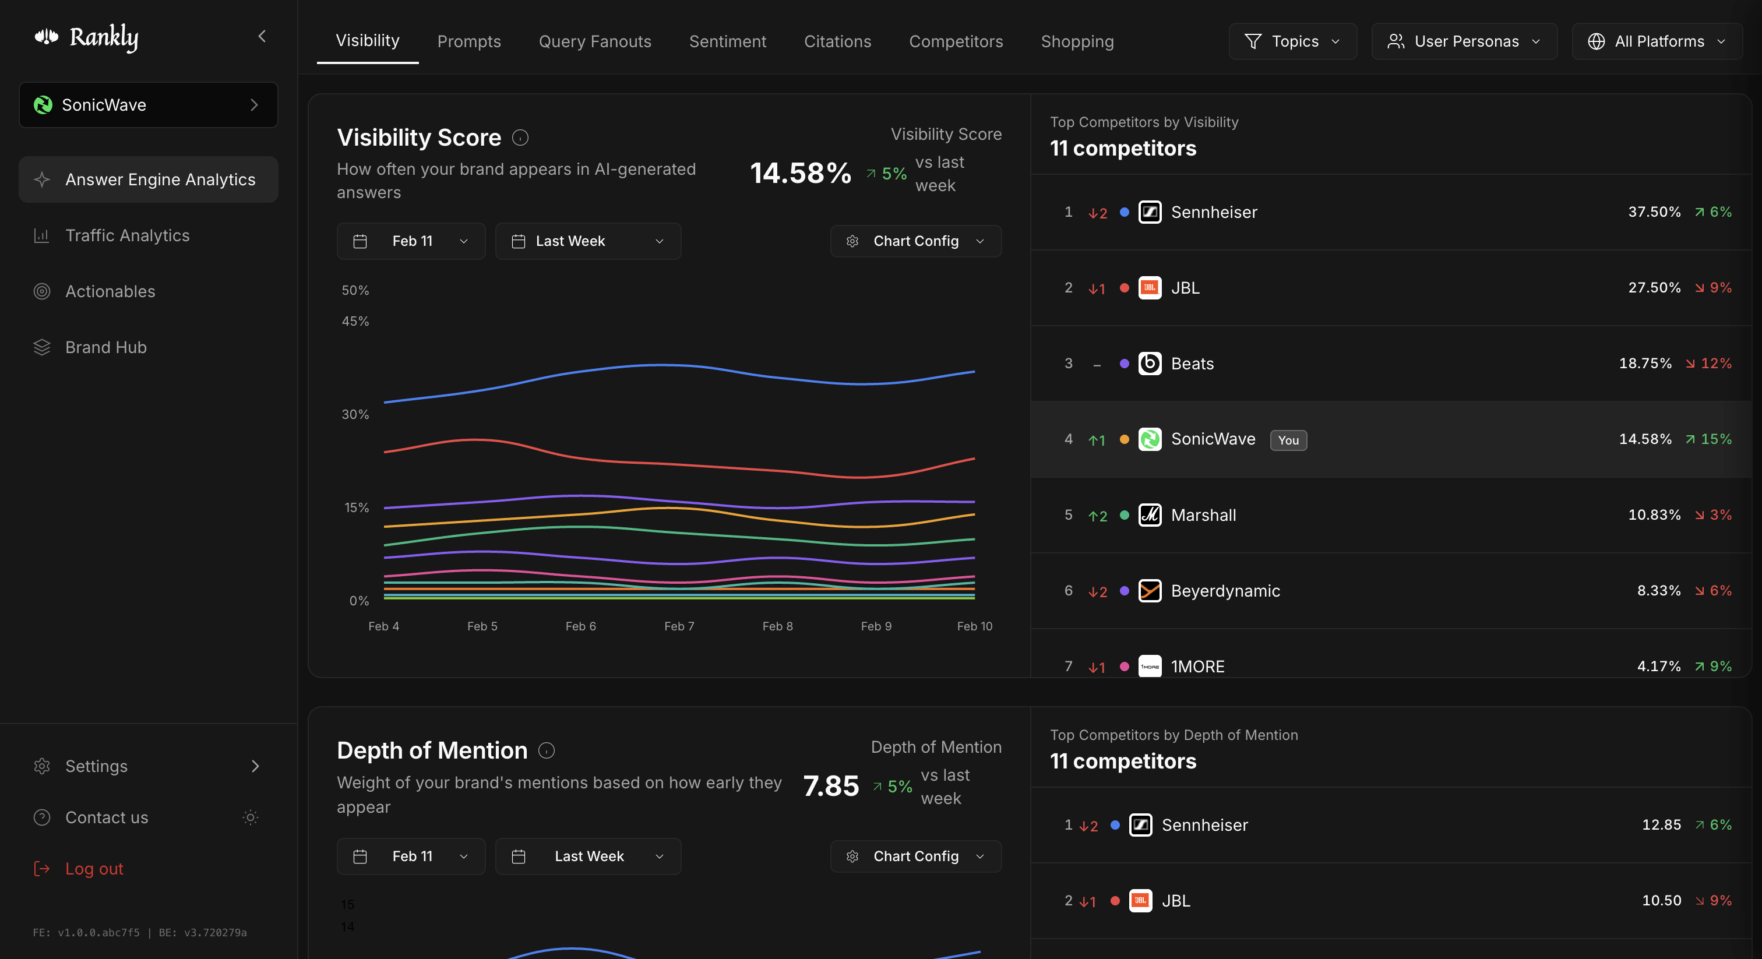This screenshot has height=959, width=1762.
Task: Switch to the Citations tab
Action: 837,41
